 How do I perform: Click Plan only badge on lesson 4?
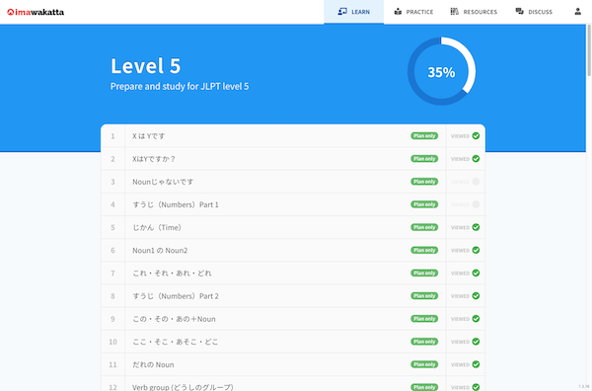424,204
